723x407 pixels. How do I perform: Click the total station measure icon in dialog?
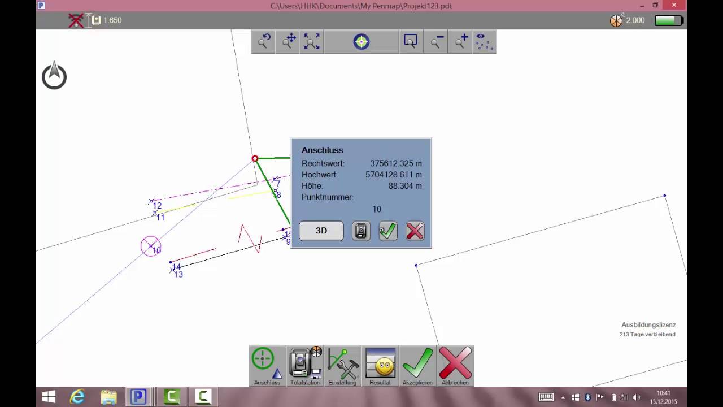pyautogui.click(x=361, y=231)
